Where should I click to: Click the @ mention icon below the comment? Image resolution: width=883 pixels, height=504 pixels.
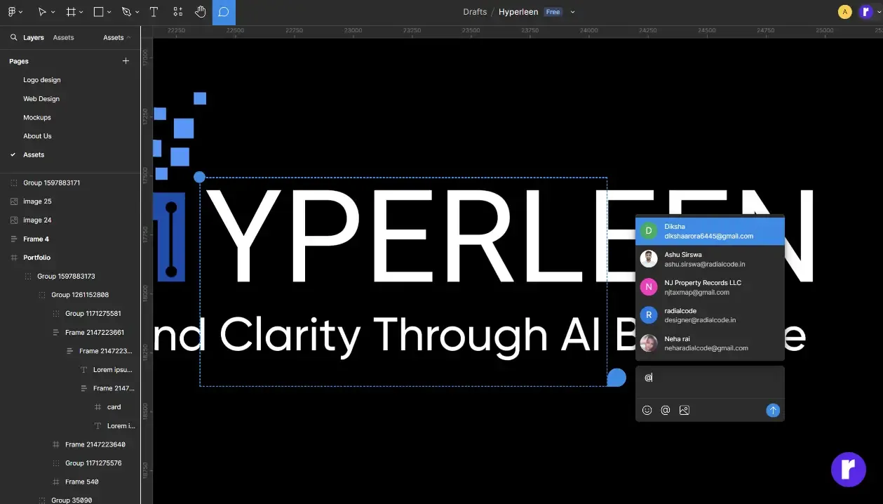pos(666,411)
